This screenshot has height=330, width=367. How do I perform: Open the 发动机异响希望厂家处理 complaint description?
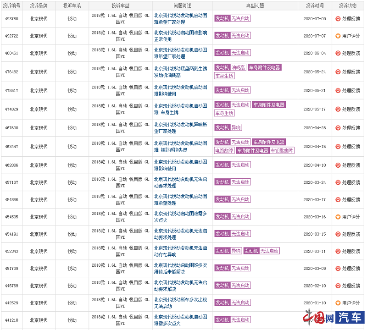[x=181, y=128]
